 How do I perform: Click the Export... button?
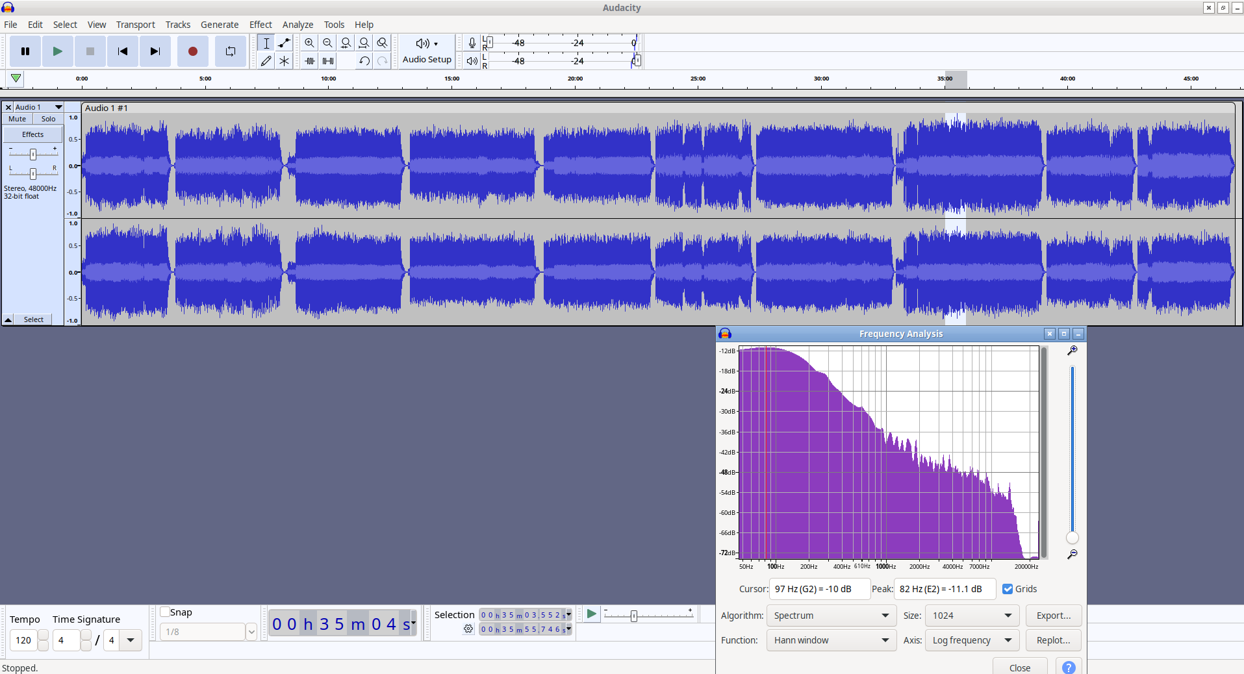1053,616
